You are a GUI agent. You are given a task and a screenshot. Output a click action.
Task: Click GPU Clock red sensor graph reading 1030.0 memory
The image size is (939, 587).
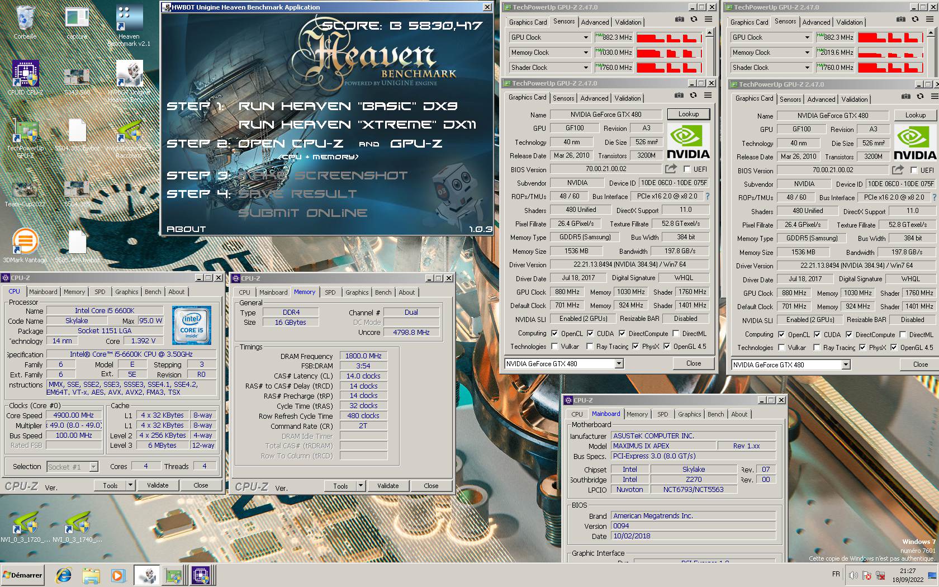pyautogui.click(x=668, y=37)
